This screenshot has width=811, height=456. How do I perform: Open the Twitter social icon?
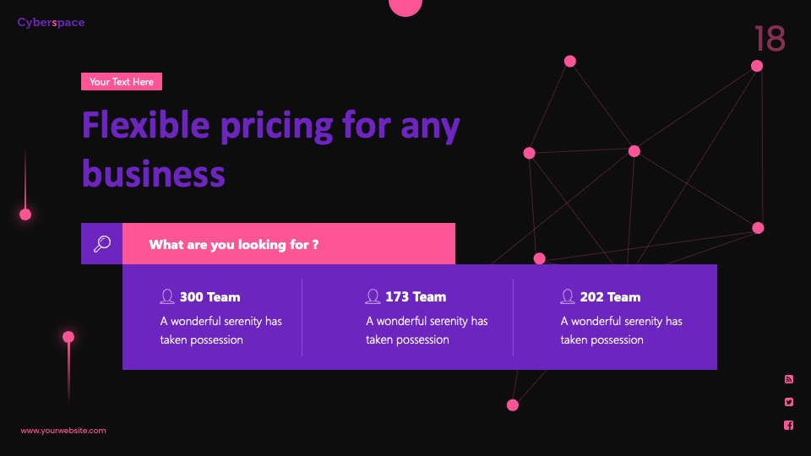789,402
